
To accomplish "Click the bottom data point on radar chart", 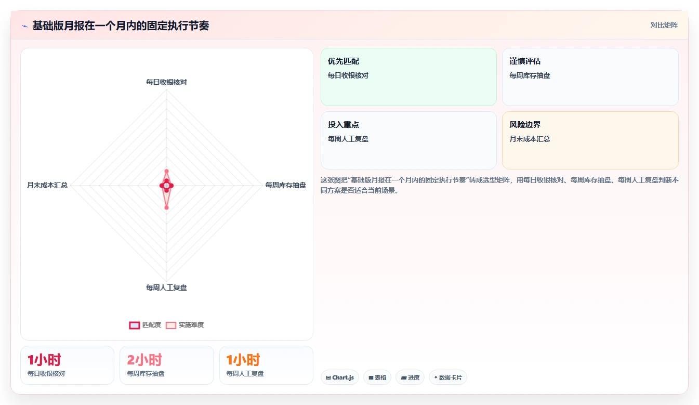I will click(166, 207).
